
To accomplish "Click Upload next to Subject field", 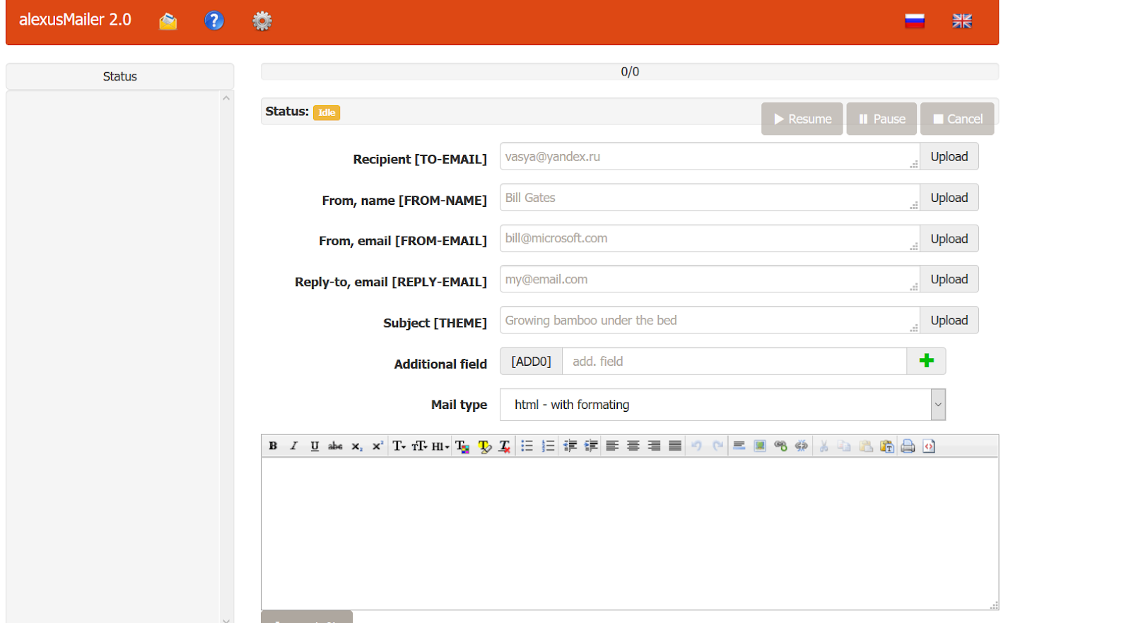I will 949,320.
